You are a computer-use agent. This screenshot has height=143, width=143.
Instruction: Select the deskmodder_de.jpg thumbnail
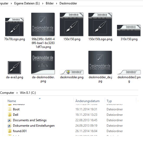point(100,62)
